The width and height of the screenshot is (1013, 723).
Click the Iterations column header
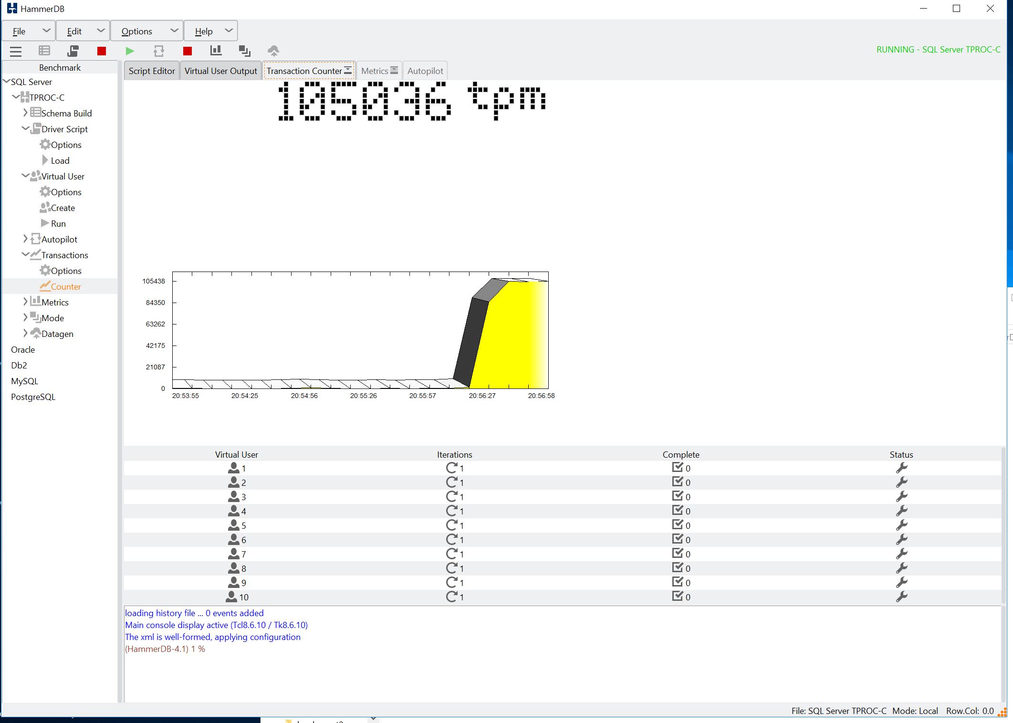coord(454,454)
